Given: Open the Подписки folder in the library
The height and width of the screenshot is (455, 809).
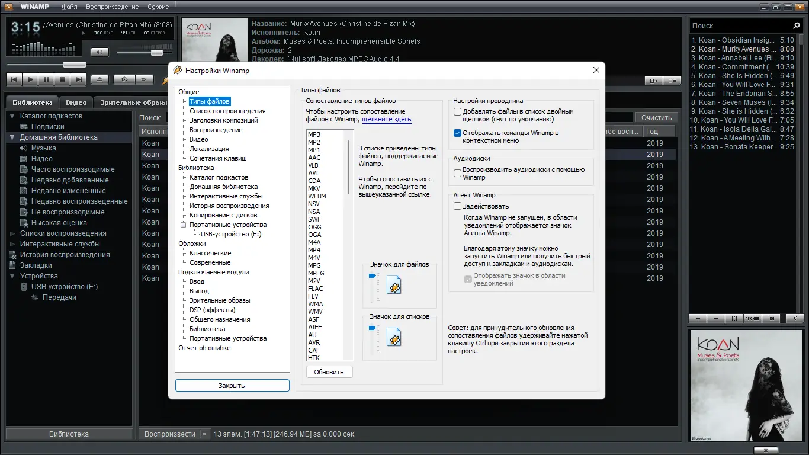Looking at the screenshot, I should (48, 127).
